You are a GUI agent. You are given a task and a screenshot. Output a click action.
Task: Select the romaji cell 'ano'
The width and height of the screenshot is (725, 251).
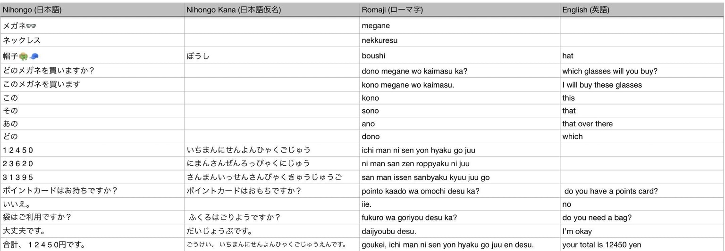coord(460,123)
